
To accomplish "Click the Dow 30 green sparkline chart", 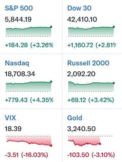I will pos(91,31).
